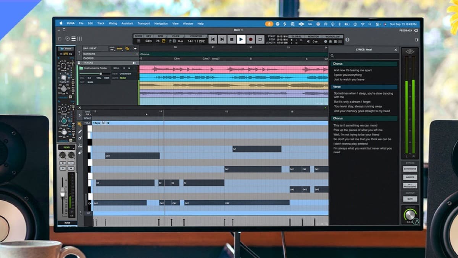Open the Track menu

[101, 23]
